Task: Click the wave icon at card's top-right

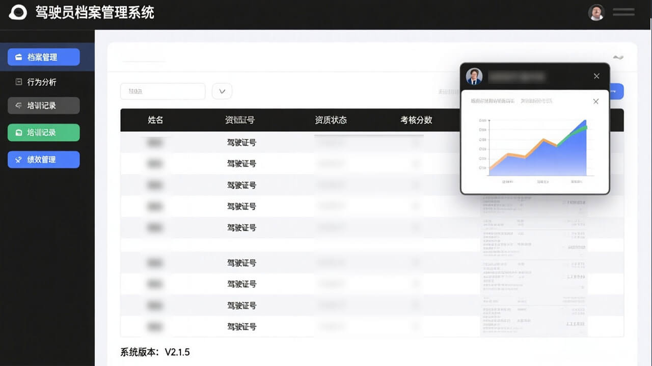Action: pos(618,57)
